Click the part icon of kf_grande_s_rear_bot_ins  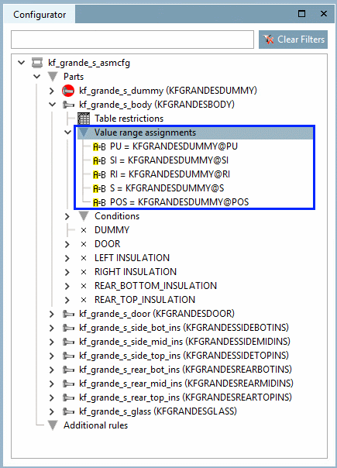[68, 370]
